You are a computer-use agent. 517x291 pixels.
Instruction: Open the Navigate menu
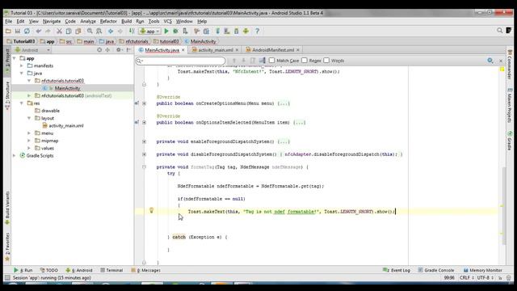point(52,21)
